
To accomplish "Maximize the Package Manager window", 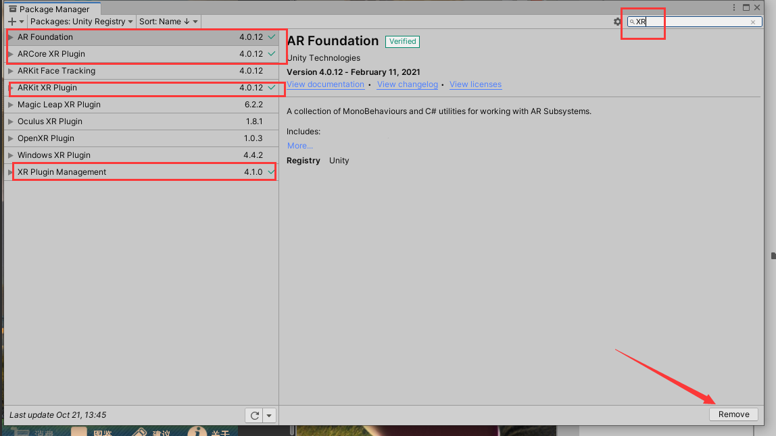I will click(x=746, y=7).
